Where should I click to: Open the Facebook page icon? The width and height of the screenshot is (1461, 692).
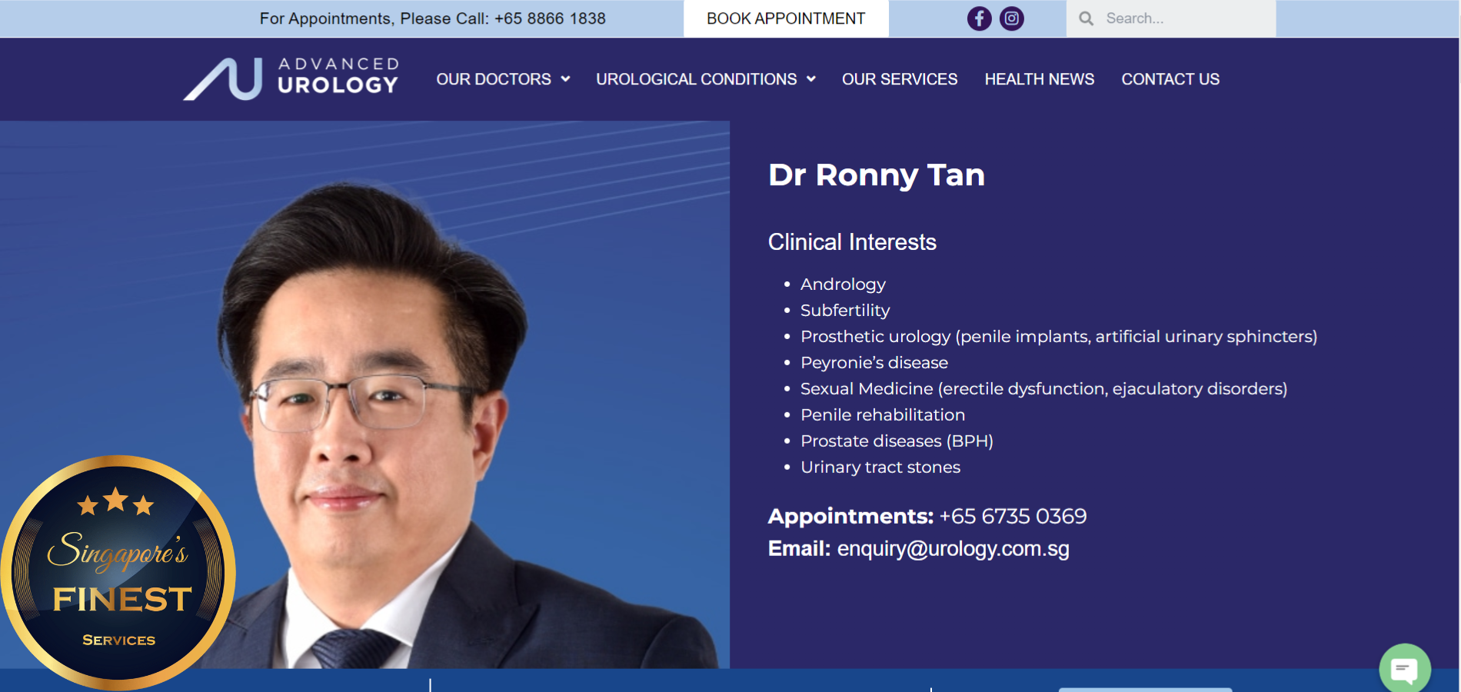coord(979,18)
